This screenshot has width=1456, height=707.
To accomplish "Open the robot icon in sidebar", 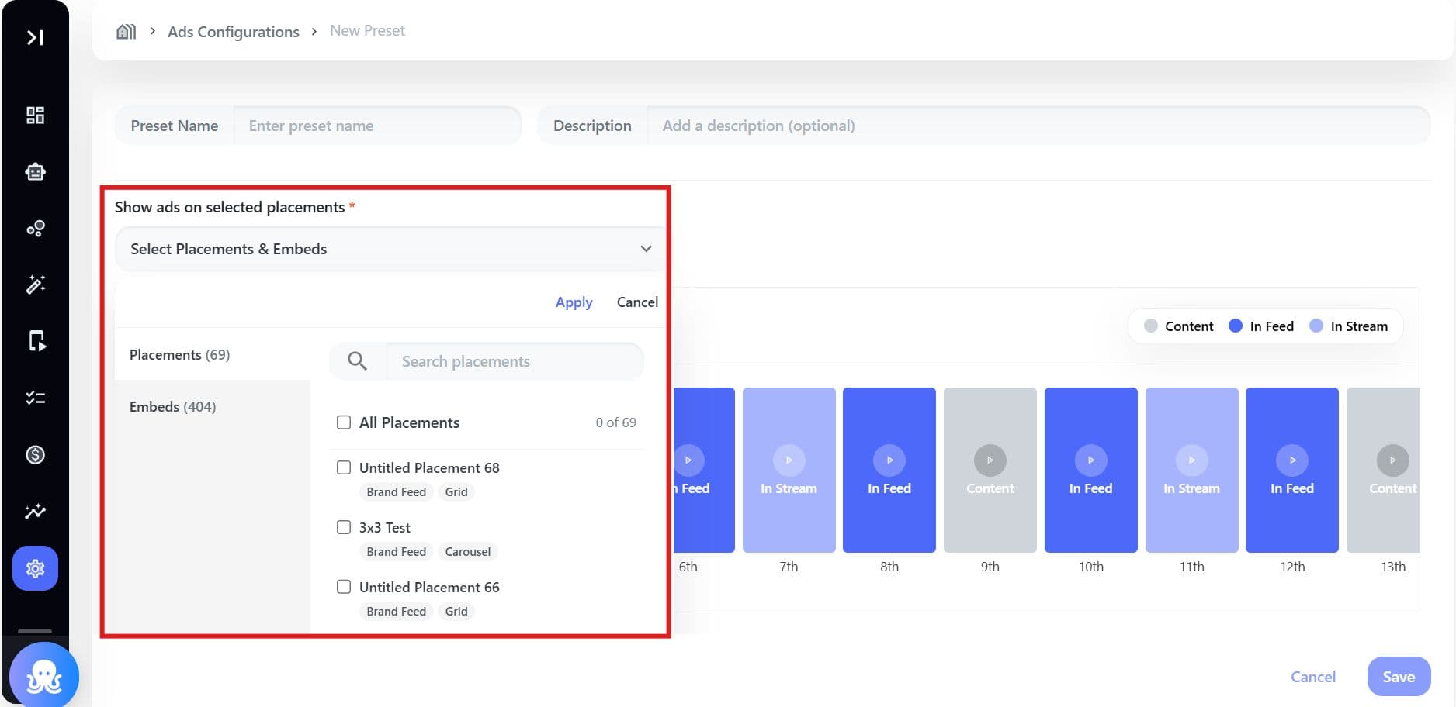I will [x=35, y=172].
